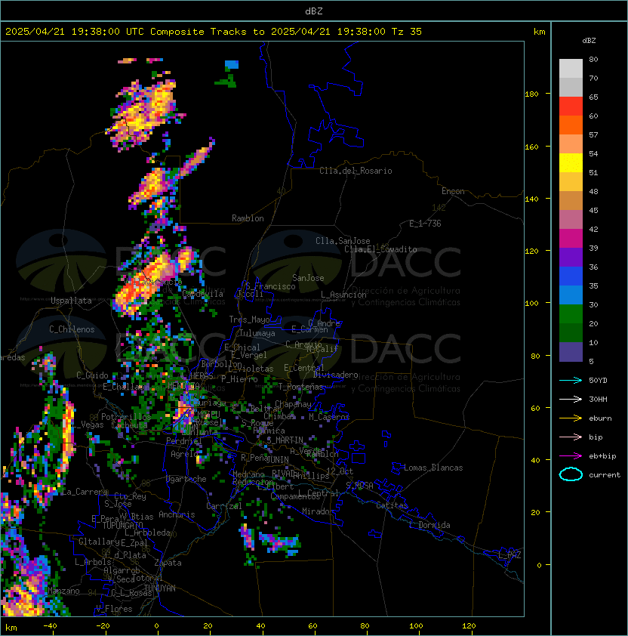Click the 'L_Asuncion' place label
The height and width of the screenshot is (636, 628).
pyautogui.click(x=343, y=295)
